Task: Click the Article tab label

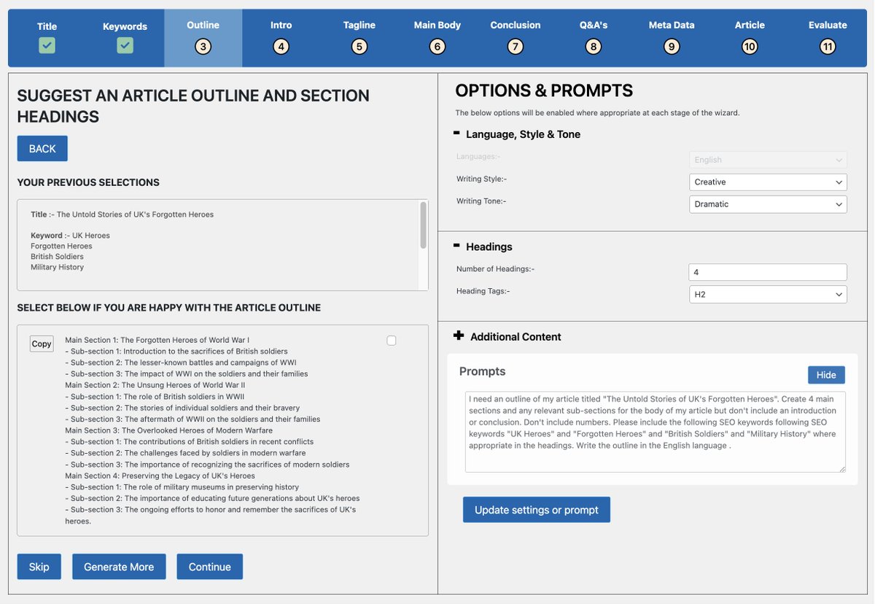Action: point(750,25)
